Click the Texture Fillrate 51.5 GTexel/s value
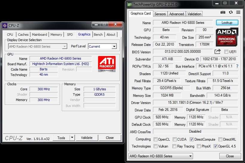This screenshot has width=245, height=163. (223, 80)
